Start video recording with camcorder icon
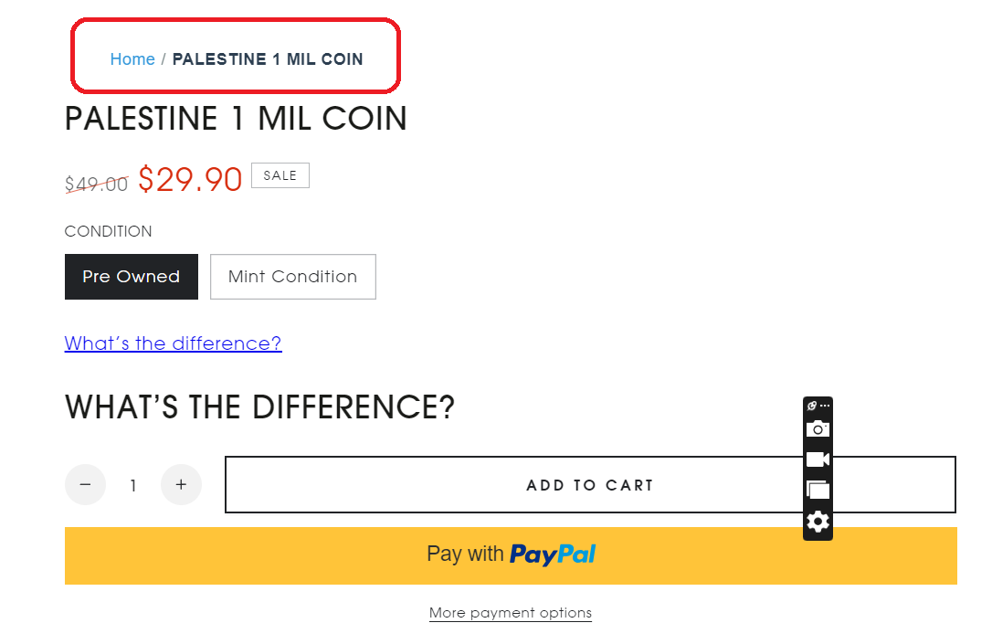Image resolution: width=992 pixels, height=644 pixels. 818,459
